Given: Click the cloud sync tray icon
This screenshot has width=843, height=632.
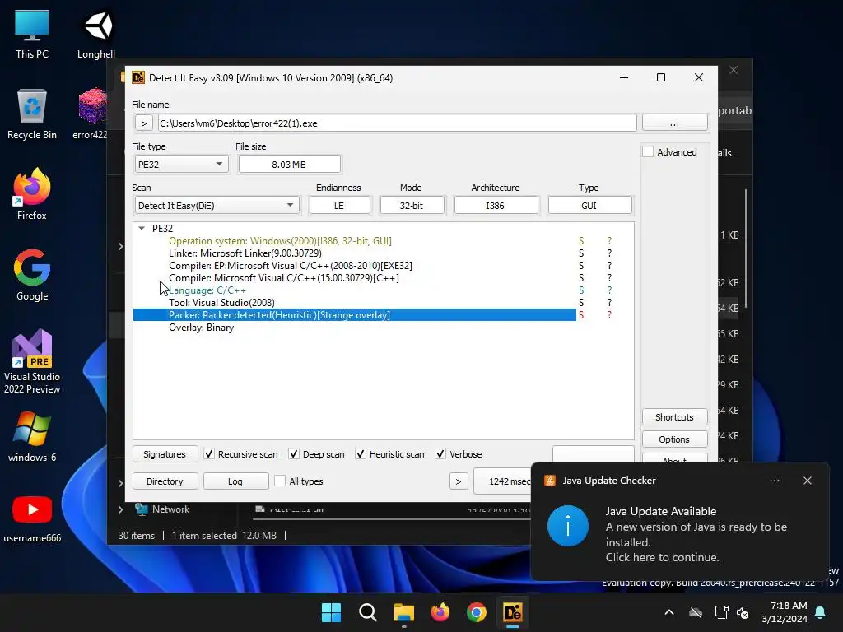Looking at the screenshot, I should pyautogui.click(x=696, y=612).
